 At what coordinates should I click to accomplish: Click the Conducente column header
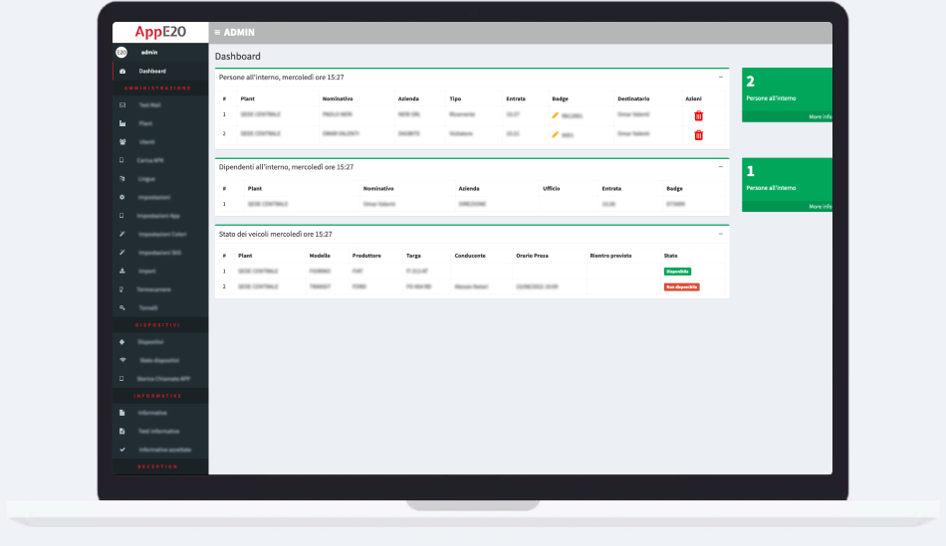tap(470, 256)
